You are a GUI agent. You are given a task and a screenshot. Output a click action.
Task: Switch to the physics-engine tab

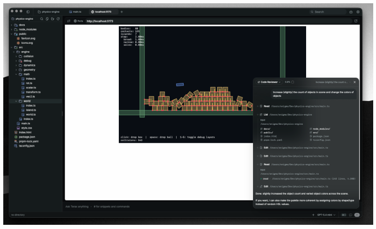click(48, 12)
